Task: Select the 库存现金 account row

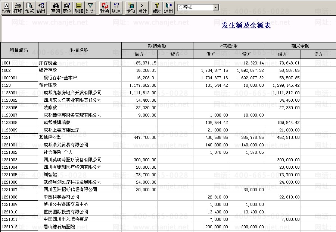Action: (x=49, y=63)
